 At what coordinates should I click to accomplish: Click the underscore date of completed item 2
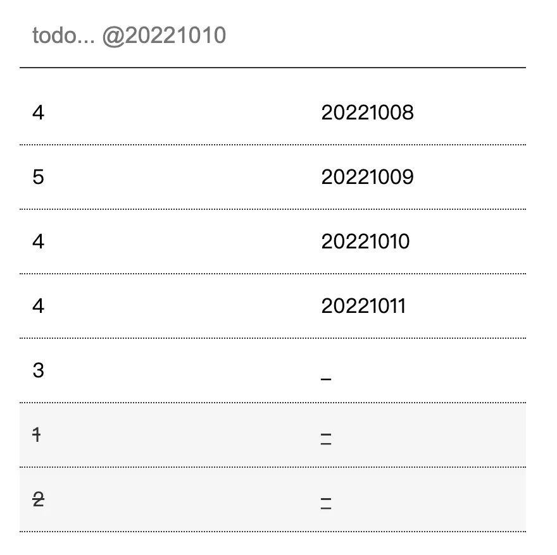coord(326,504)
